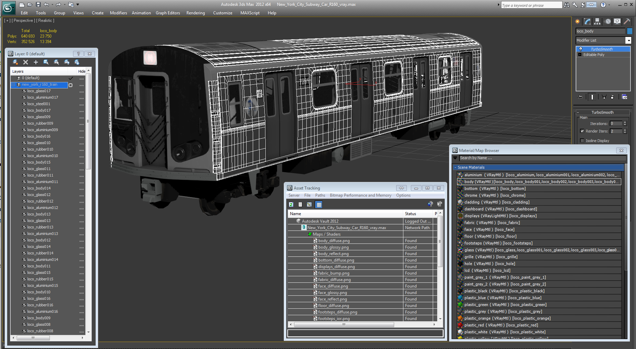Viewport: 636px width, 349px height.
Task: Add selected objects to layer plus icon
Action: 36,62
